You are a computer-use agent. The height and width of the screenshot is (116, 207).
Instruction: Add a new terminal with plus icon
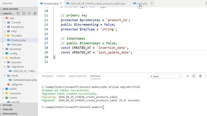pyautogui.click(x=187, y=76)
